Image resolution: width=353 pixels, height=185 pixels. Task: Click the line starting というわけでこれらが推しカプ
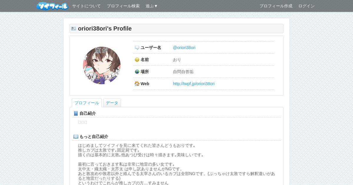(123, 183)
